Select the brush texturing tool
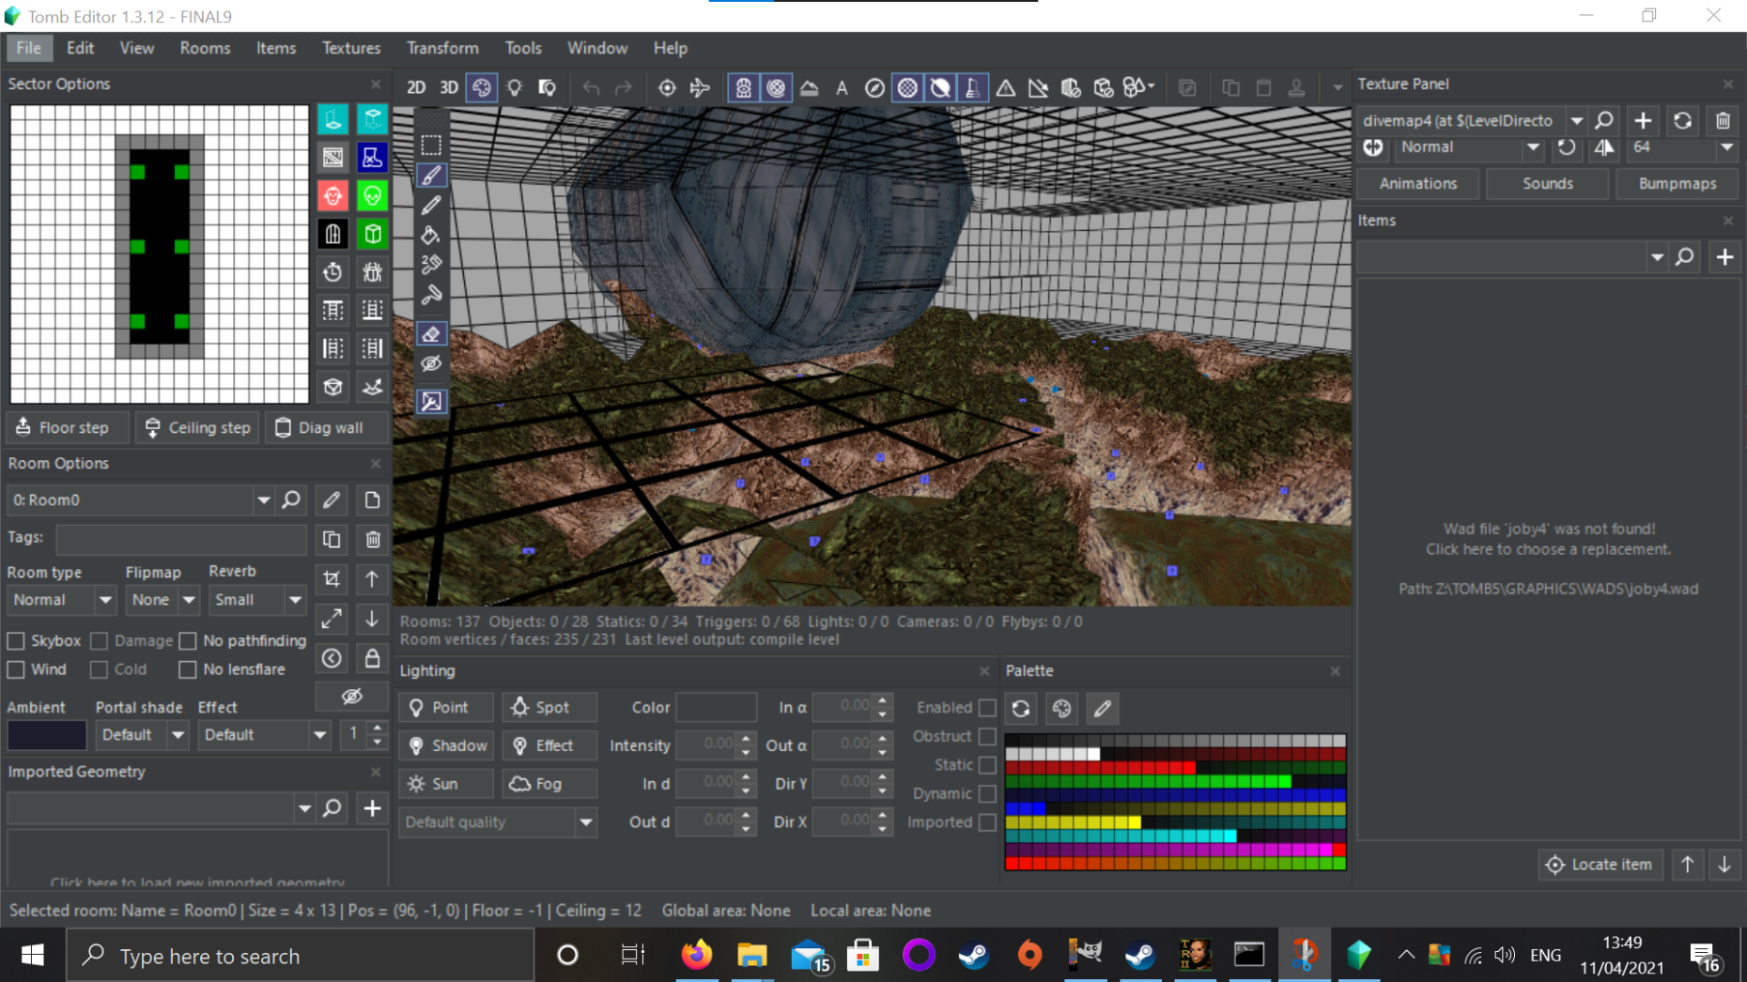Screen dimensions: 1747x982 point(431,176)
